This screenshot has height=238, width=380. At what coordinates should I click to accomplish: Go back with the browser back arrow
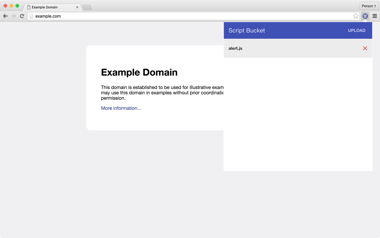pyautogui.click(x=5, y=16)
